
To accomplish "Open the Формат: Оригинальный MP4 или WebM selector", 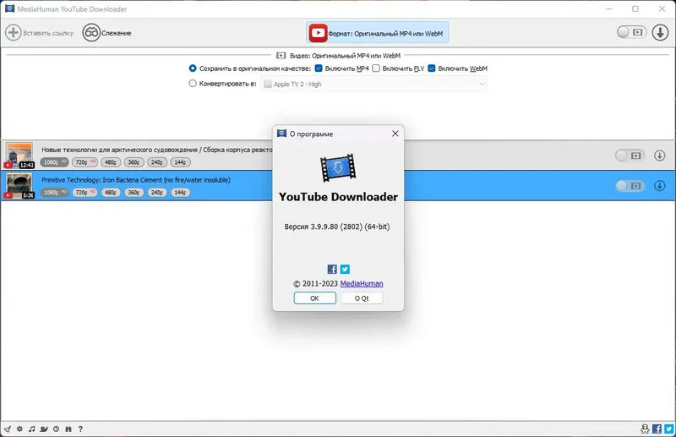I will pyautogui.click(x=377, y=33).
